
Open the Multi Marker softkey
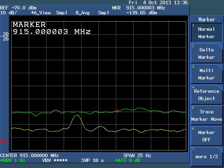click(x=206, y=74)
